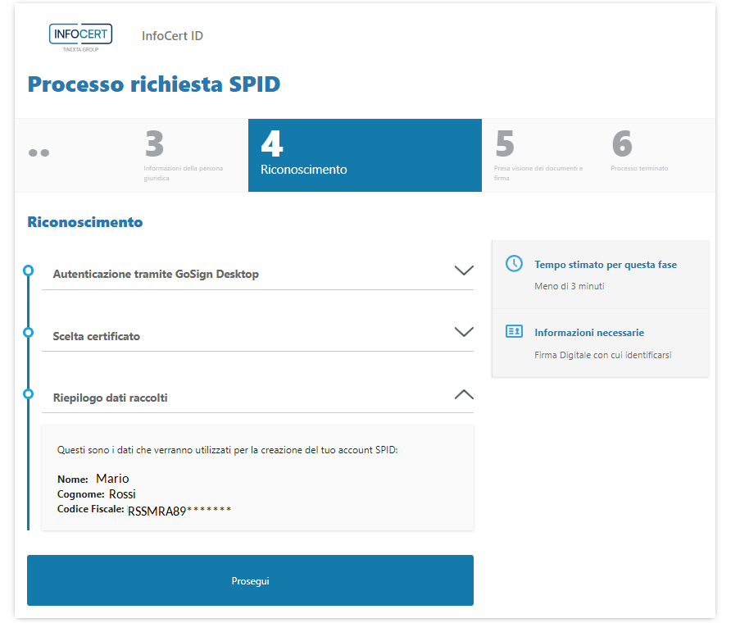This screenshot has height=632, width=740.
Task: Click the masked Codice Fiscale value
Action: [x=179, y=510]
